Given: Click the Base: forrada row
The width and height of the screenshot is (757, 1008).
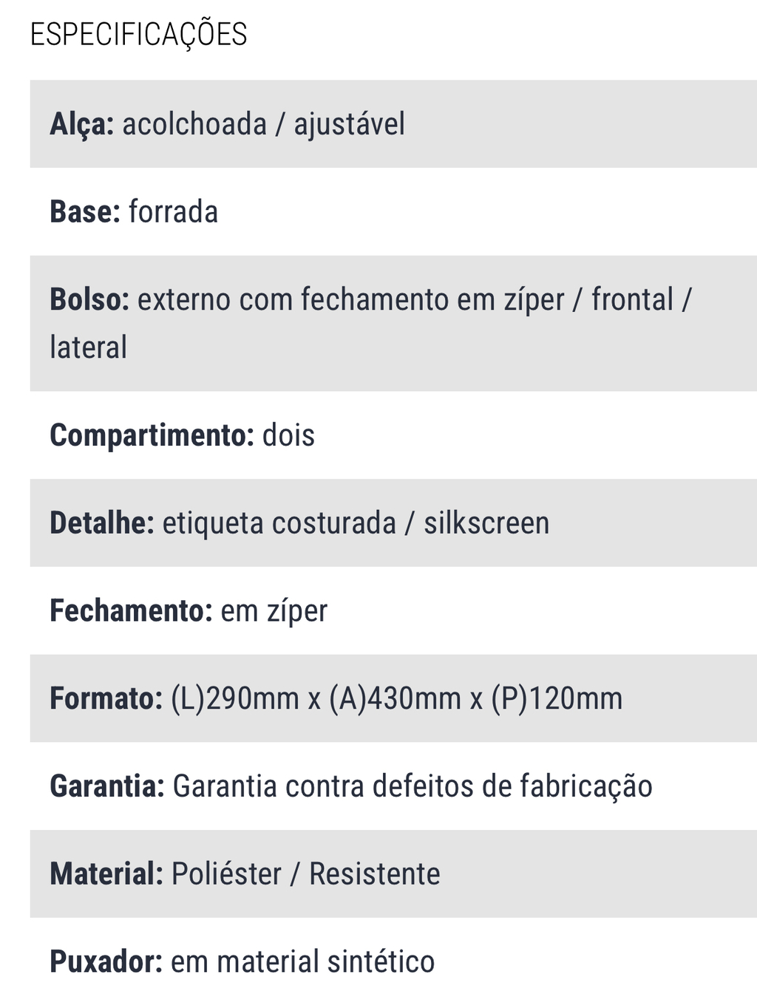Looking at the screenshot, I should coord(393,212).
